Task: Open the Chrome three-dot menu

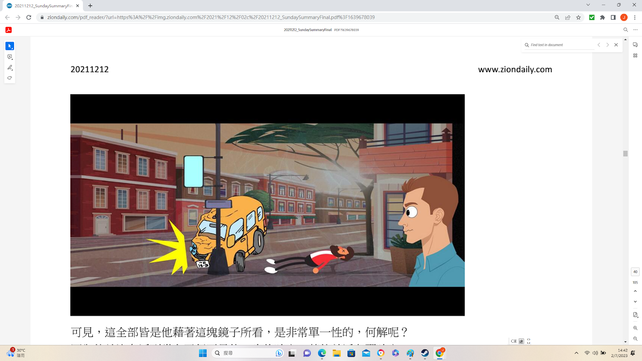Action: point(635,17)
